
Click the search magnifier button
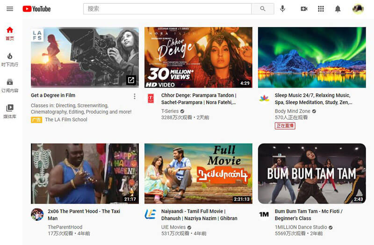pos(263,9)
